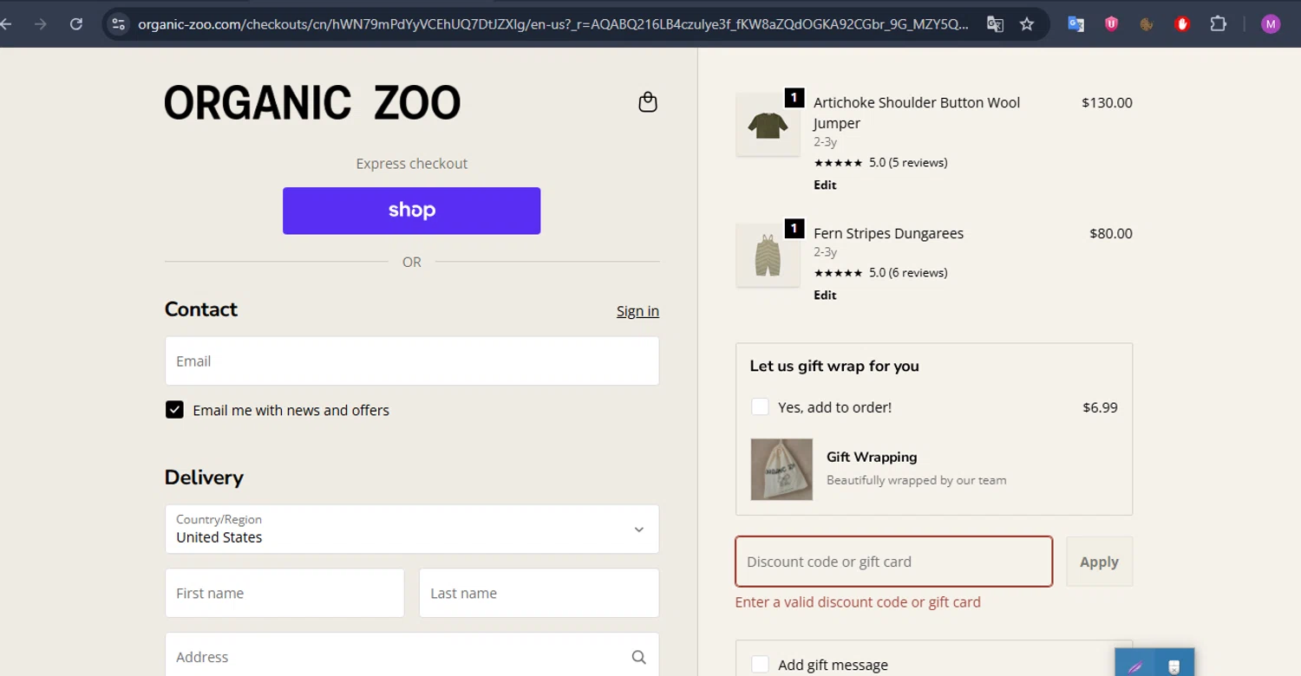Image resolution: width=1301 pixels, height=676 pixels.
Task: Click the $6.99 gift wrap price
Action: tap(1100, 407)
